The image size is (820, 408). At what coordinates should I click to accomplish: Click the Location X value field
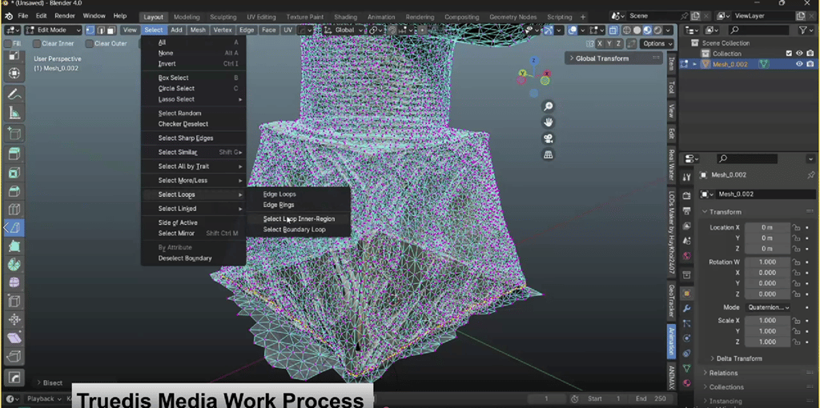(x=766, y=227)
